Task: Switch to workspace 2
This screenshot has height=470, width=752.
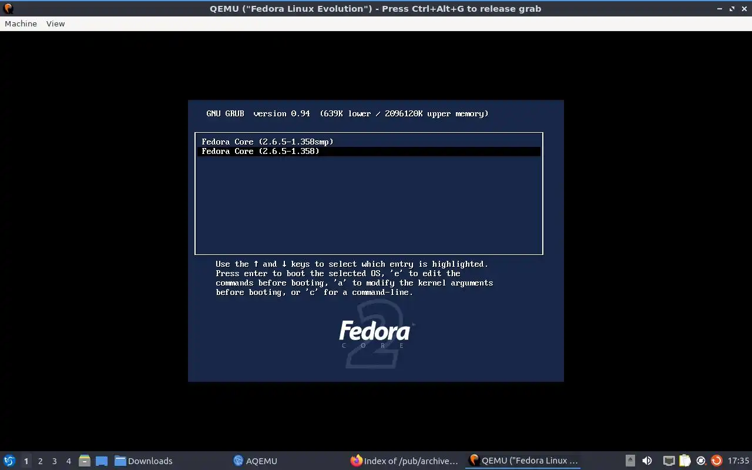Action: tap(40, 461)
